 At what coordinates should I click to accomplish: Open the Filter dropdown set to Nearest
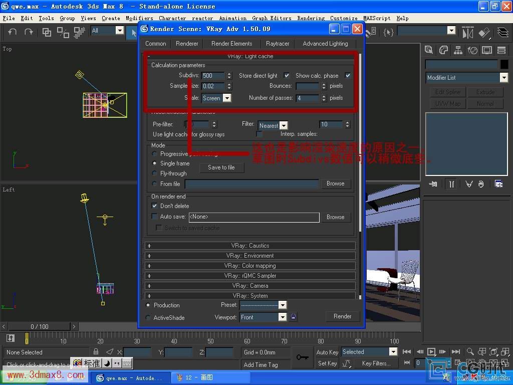tap(273, 125)
